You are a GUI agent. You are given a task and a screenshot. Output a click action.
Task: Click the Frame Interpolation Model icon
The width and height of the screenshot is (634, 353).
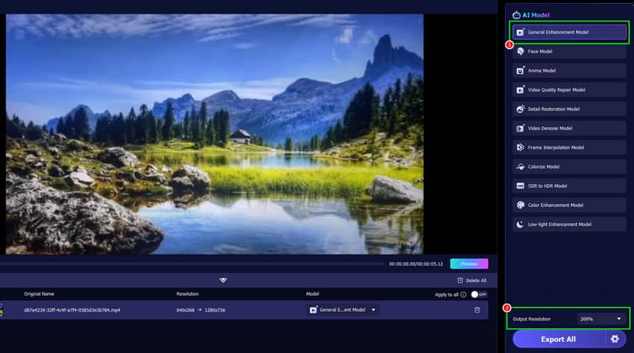(520, 148)
